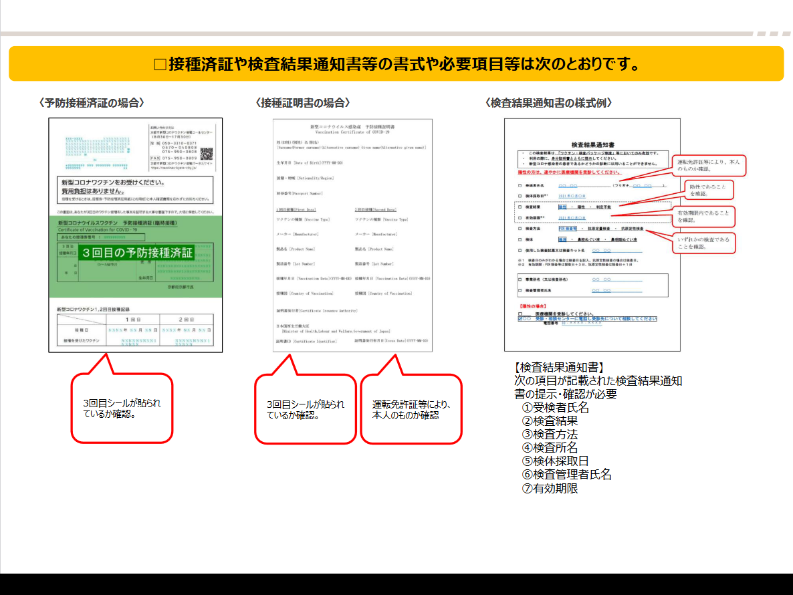Tick the 検査方法 checkbox on result form
Image resolution: width=793 pixels, height=595 pixels.
pyautogui.click(x=520, y=229)
